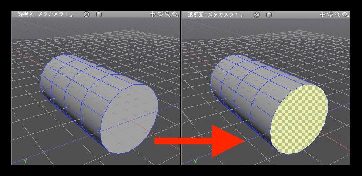Viewport: 362px width, 176px height.
Task: Open the 透視図 camera dropdown in right viewport
Action: (214, 14)
